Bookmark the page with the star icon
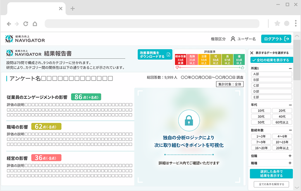The image size is (301, 191). (x=277, y=24)
